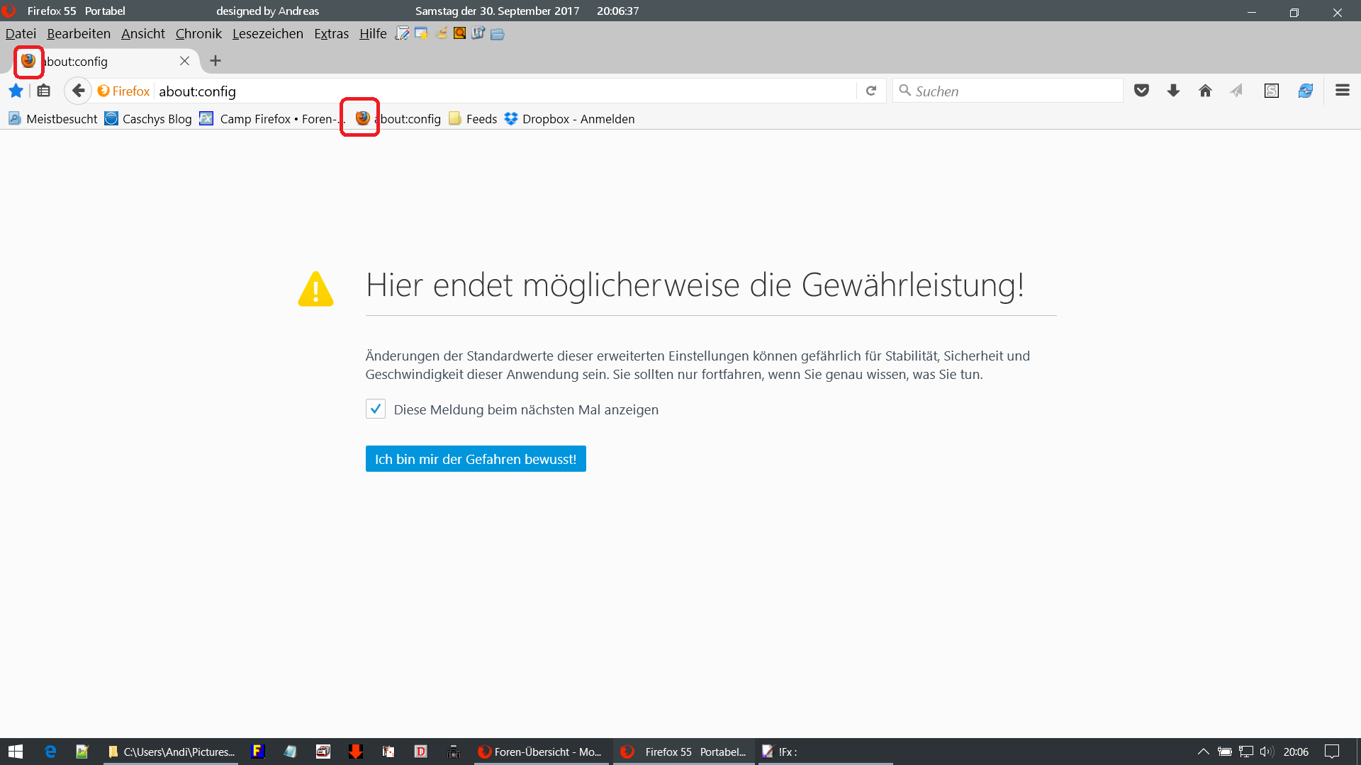Open the Chronik menu
The image size is (1361, 765).
198,34
